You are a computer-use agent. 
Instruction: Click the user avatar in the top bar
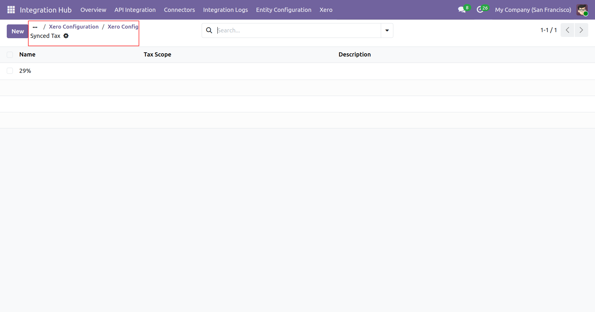pos(582,10)
